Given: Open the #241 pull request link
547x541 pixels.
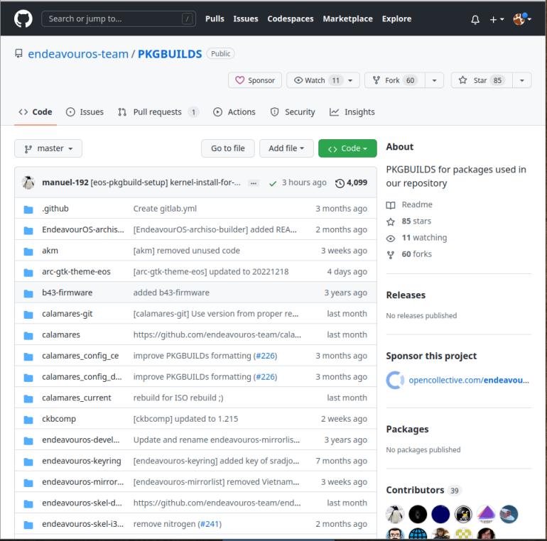Looking at the screenshot, I should (210, 524).
